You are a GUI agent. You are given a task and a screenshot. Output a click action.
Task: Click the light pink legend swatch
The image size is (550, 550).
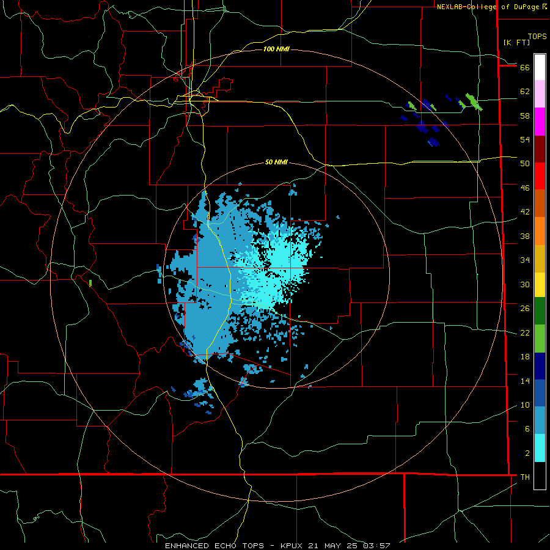[540, 94]
